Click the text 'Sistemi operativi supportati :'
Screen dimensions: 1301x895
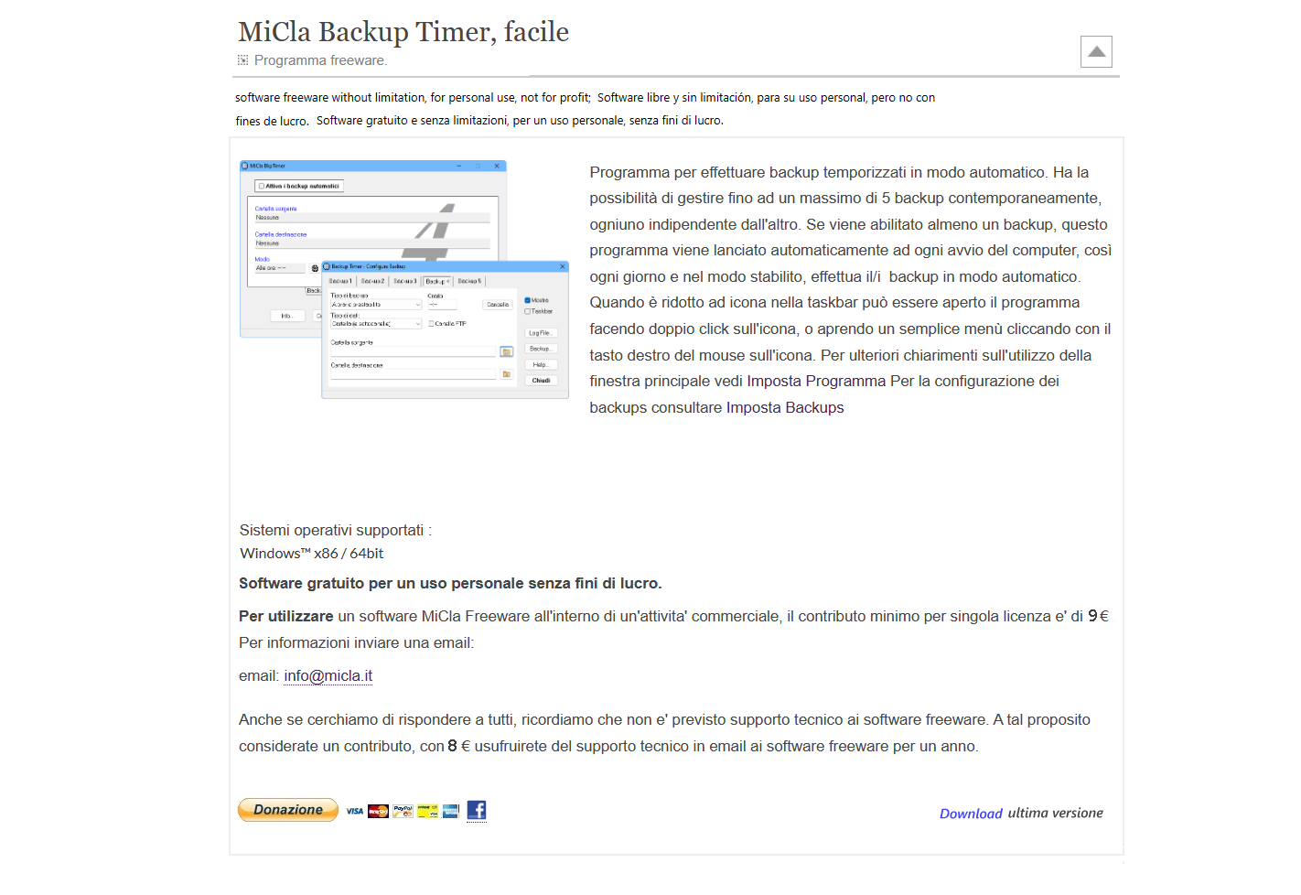(335, 530)
